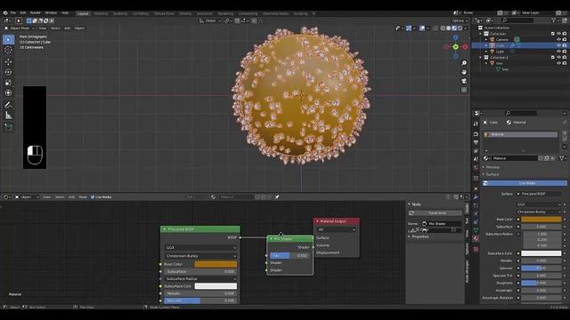
Task: Click the red X axis gizmo ball
Action: (465, 47)
